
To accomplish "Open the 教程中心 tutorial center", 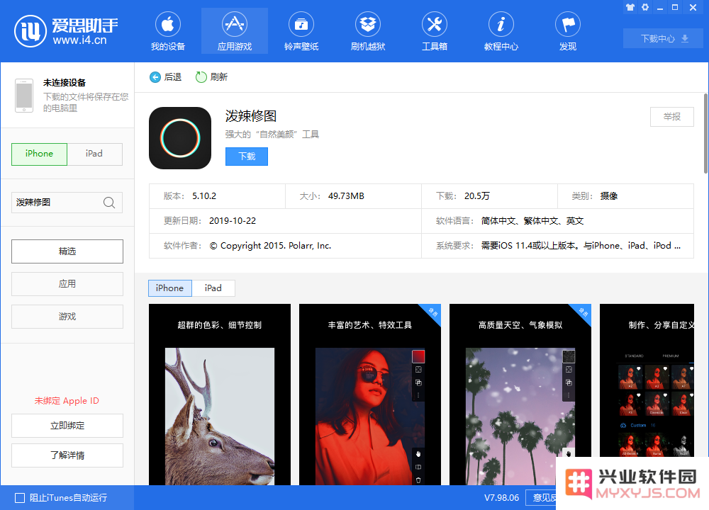I will click(x=501, y=32).
